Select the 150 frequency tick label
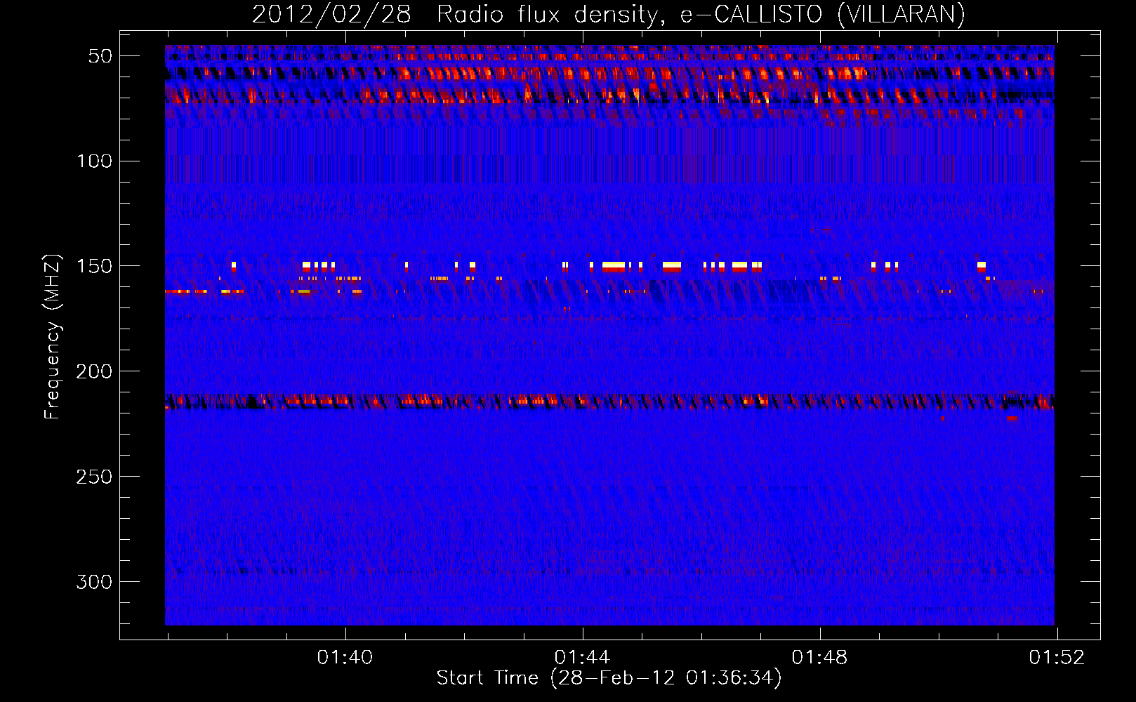Image resolution: width=1136 pixels, height=702 pixels. pyautogui.click(x=94, y=266)
